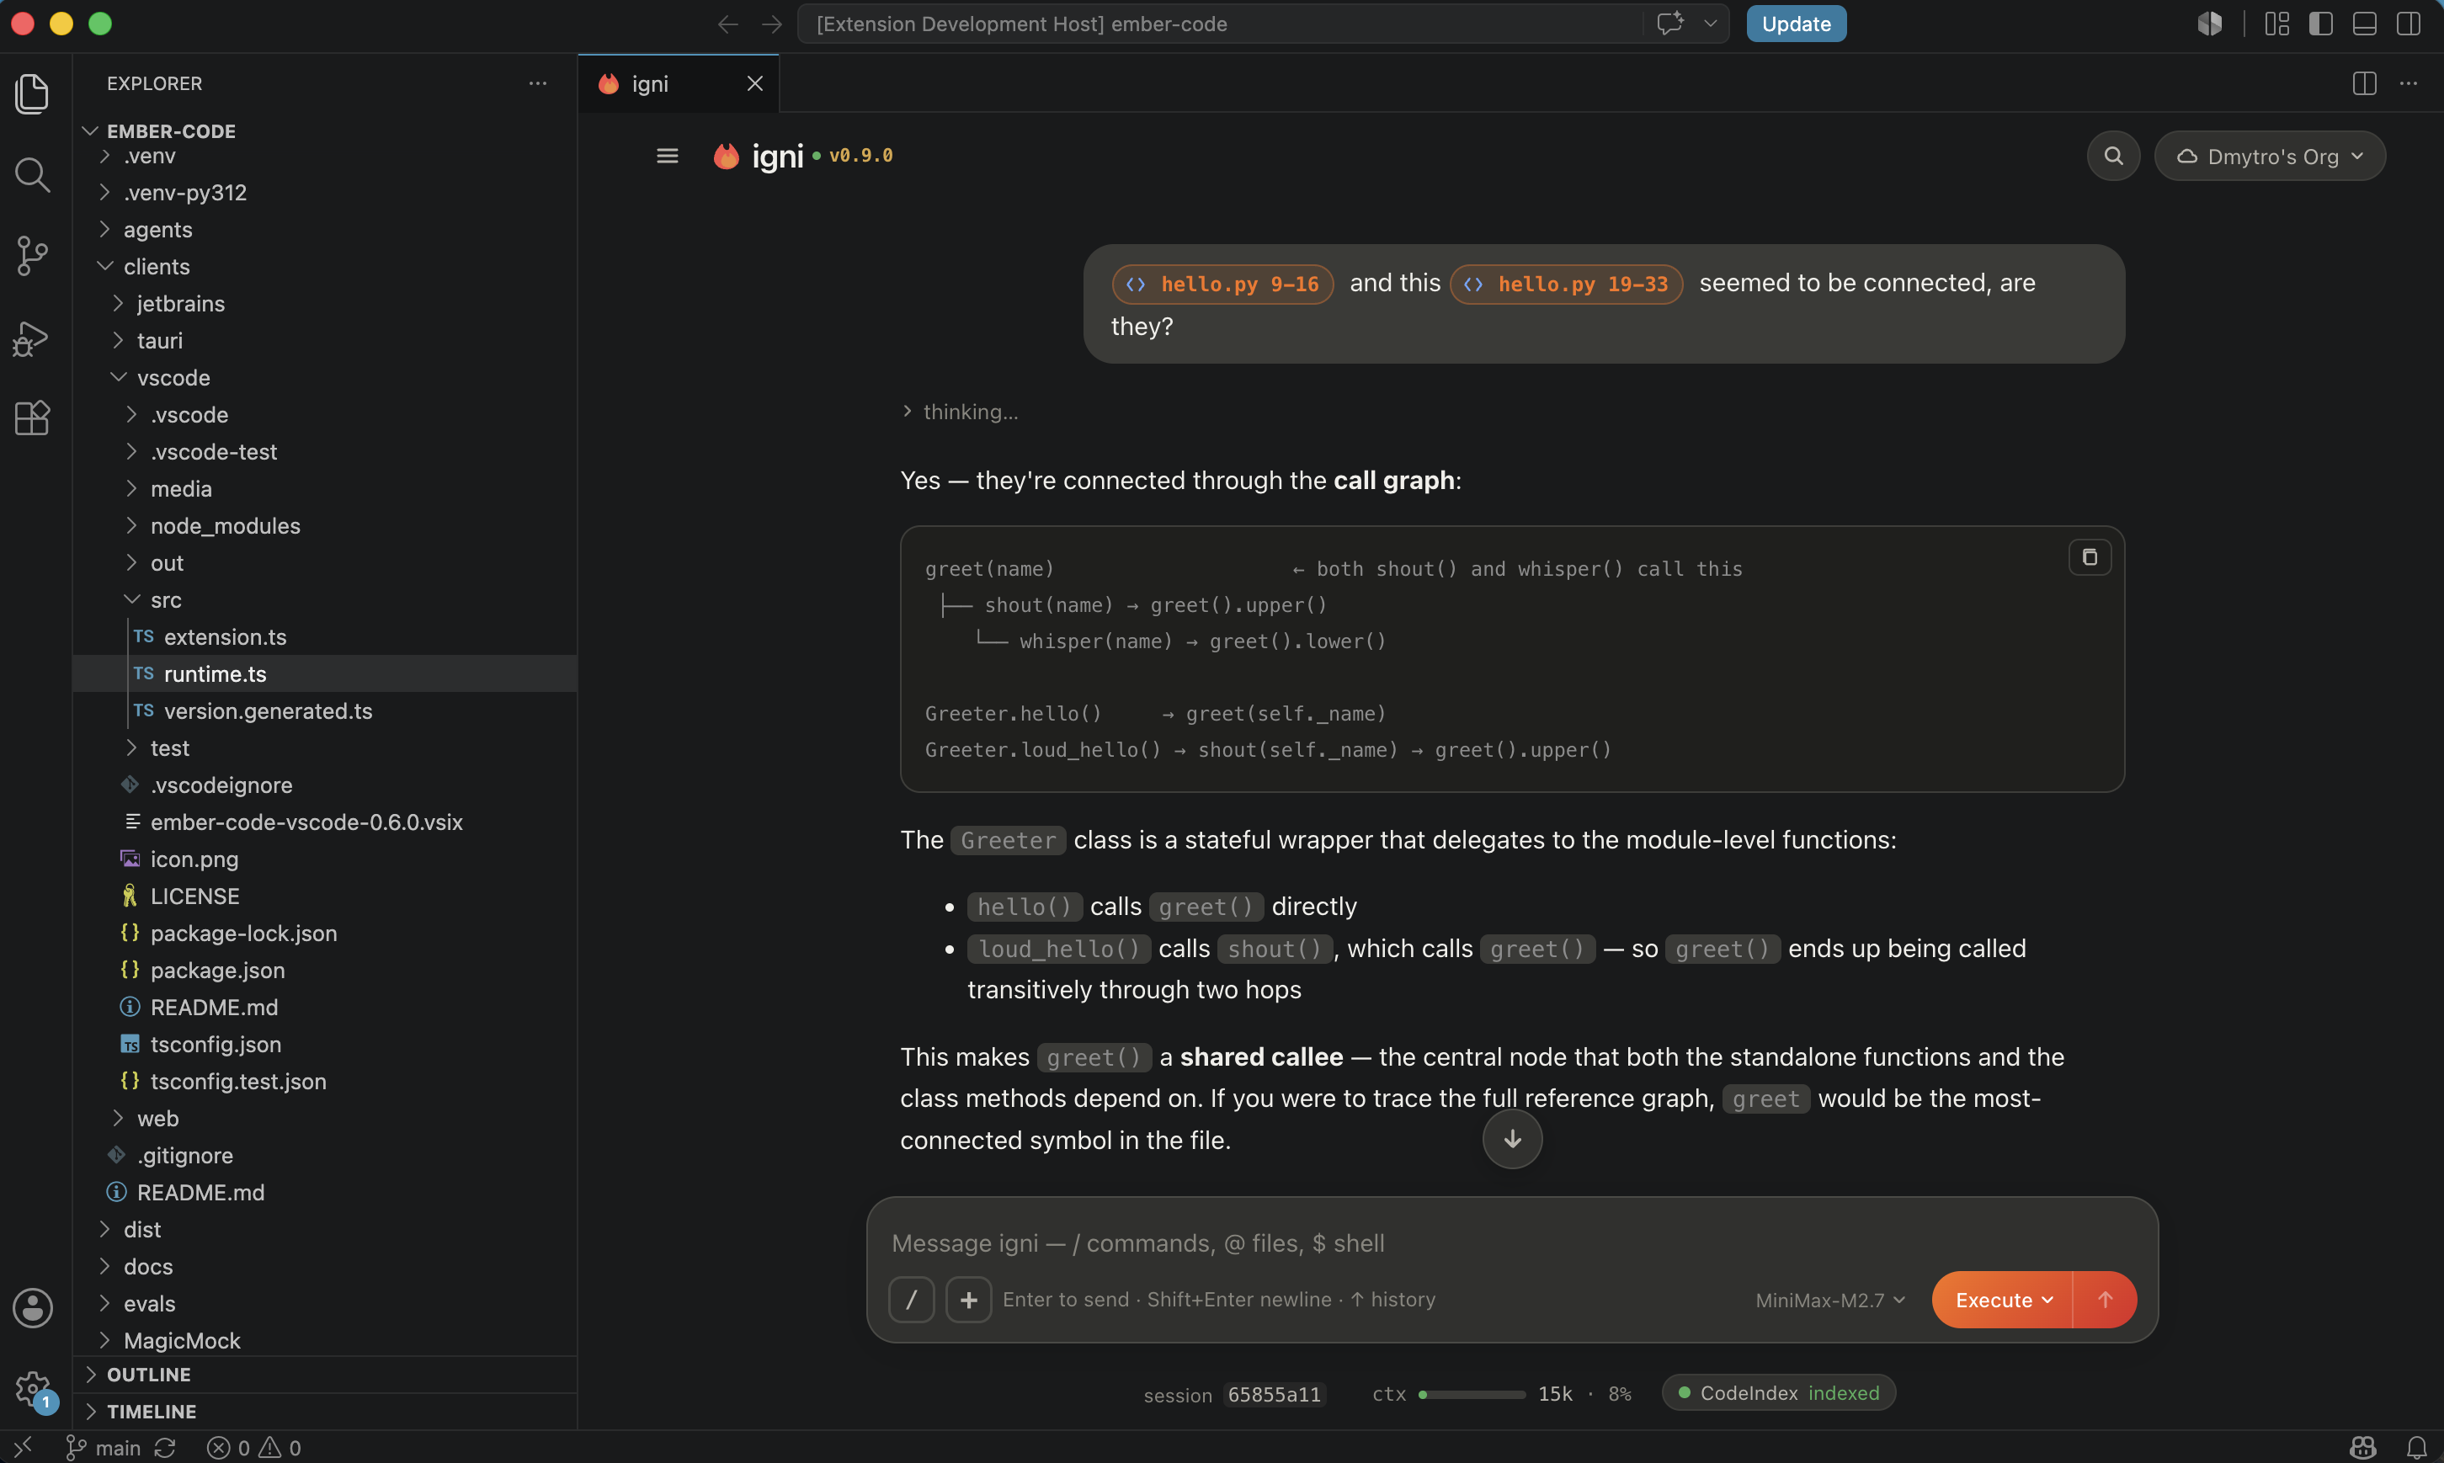Click the slash commands button
This screenshot has width=2444, height=1463.
pos(911,1300)
